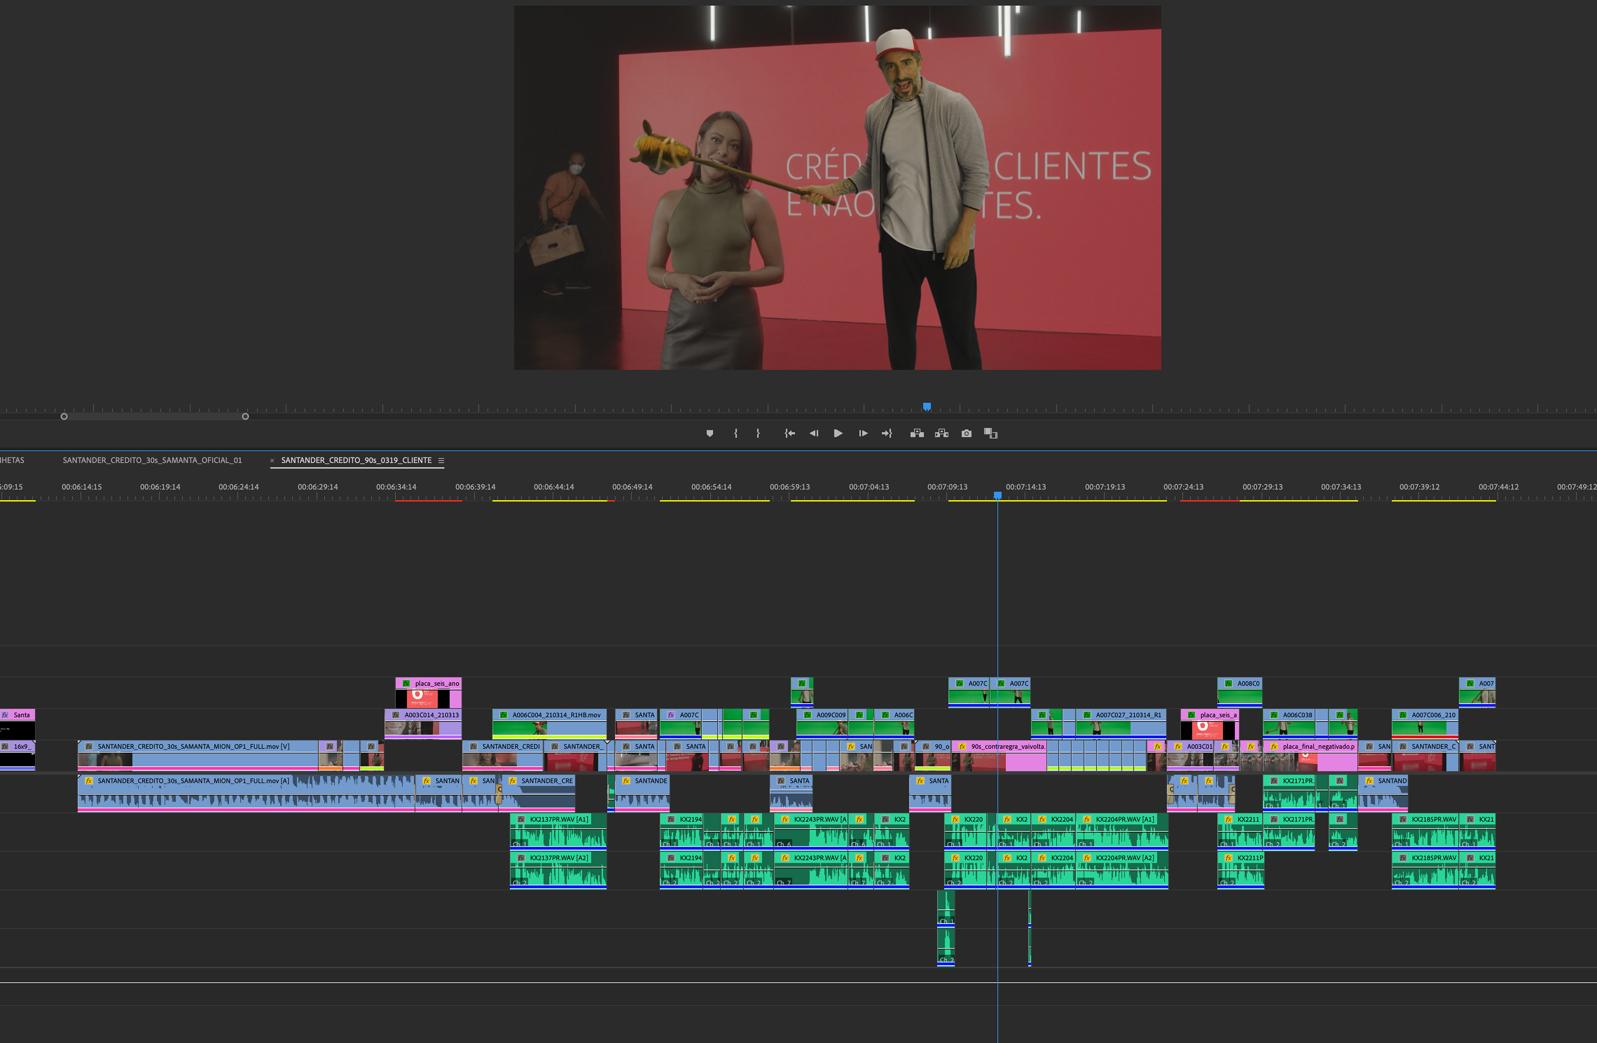
Task: Select the A003C014_210313 clip
Action: coord(423,724)
